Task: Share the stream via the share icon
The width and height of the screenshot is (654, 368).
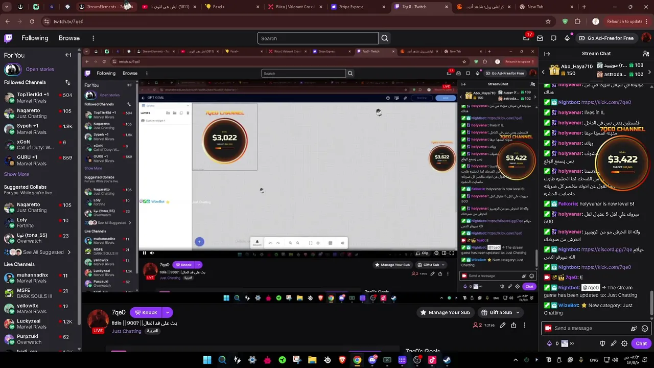Action: (513, 325)
